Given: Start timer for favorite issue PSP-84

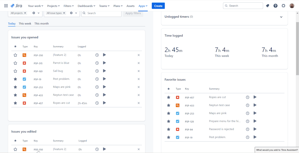Looking at the screenshot, I should coord(255,129).
